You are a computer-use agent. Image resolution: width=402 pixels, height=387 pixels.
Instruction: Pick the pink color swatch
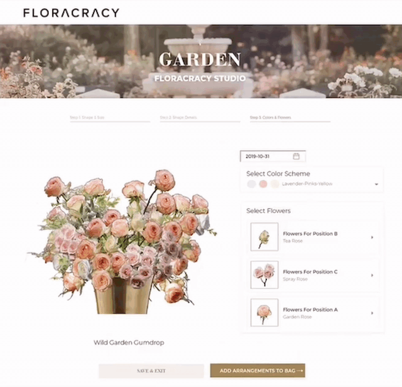263,183
